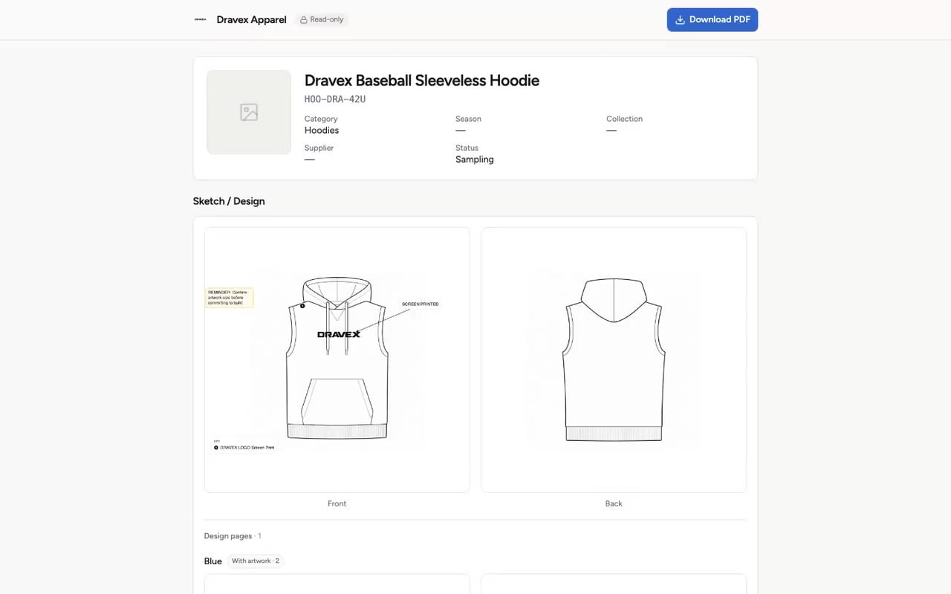Viewport: 951px width, 594px height.
Task: Click the DRAVEX logo printed on the hoodie
Action: pyautogui.click(x=339, y=334)
